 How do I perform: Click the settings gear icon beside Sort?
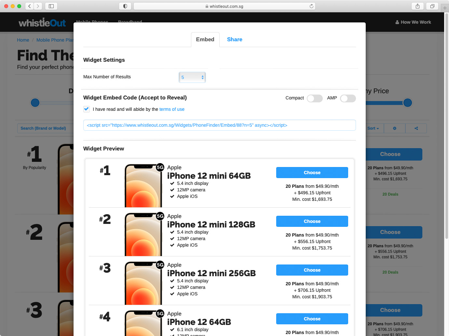coord(394,128)
